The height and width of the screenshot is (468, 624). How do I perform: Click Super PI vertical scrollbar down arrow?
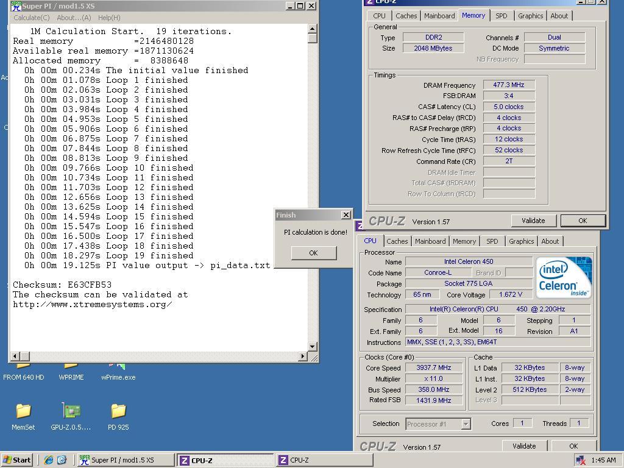coord(313,347)
